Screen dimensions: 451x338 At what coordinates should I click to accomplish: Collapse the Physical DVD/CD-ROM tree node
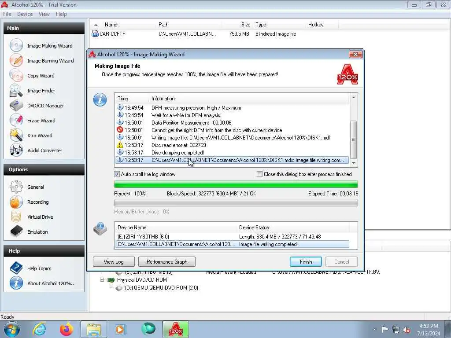(102, 279)
